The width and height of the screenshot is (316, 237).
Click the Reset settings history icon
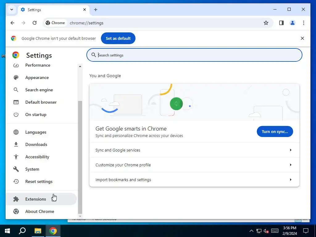[x=16, y=181]
